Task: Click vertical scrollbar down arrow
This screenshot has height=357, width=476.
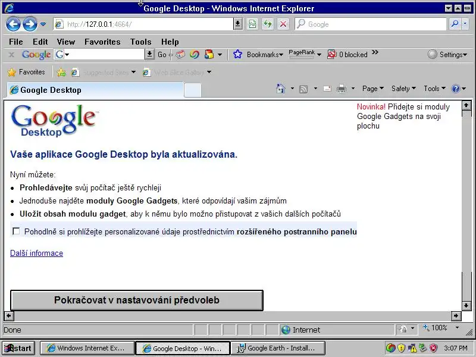Action: (x=466, y=305)
